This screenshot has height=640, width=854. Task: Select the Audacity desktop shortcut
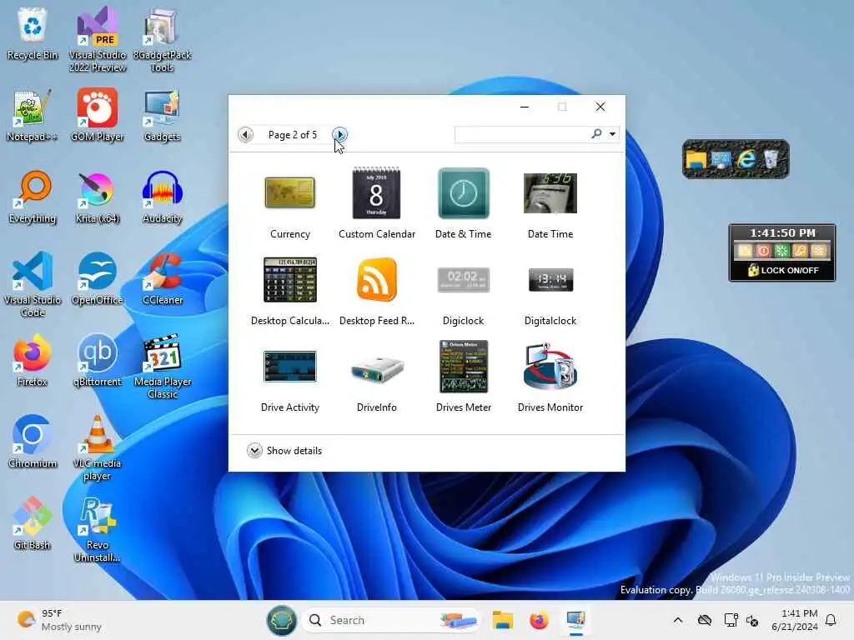pos(163,197)
